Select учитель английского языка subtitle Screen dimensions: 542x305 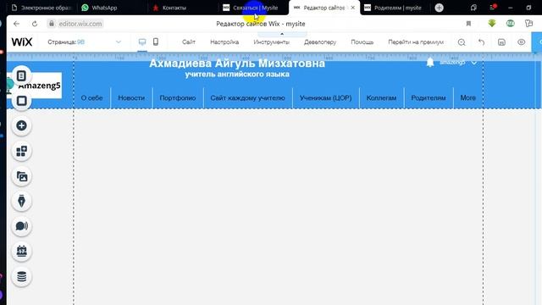coord(237,75)
